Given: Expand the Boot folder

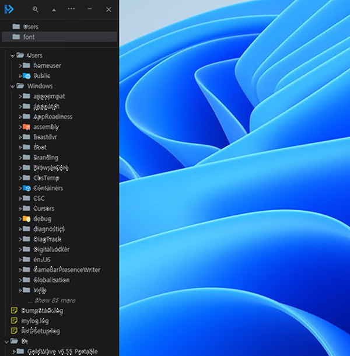Looking at the screenshot, I should tap(20, 147).
